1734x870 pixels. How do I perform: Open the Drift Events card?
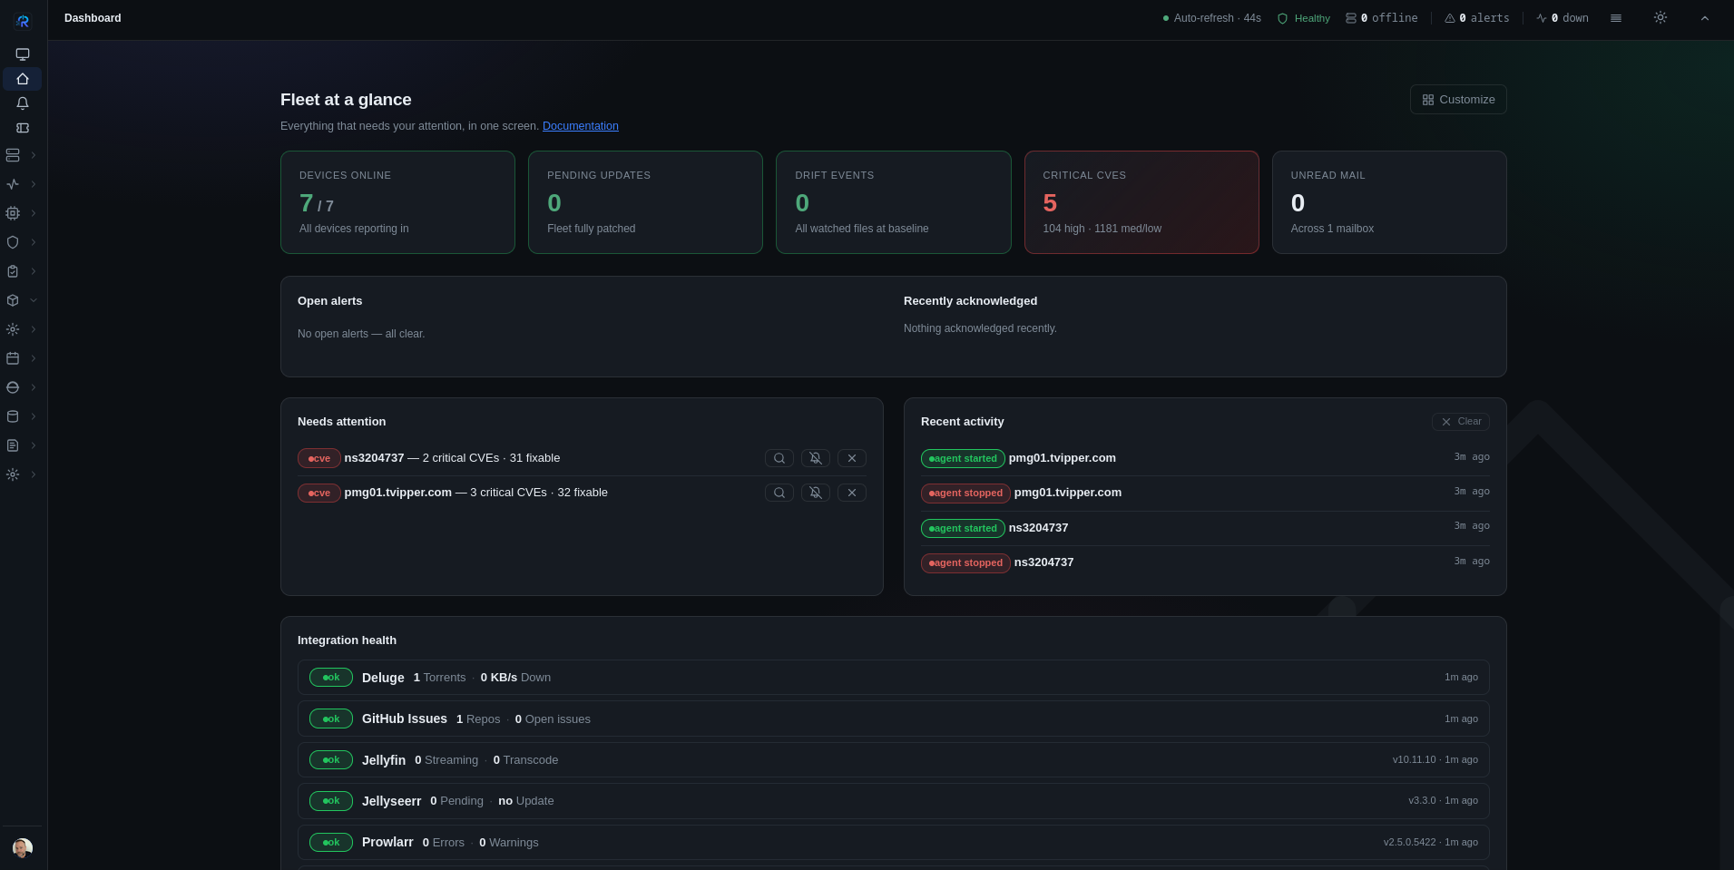coord(894,202)
